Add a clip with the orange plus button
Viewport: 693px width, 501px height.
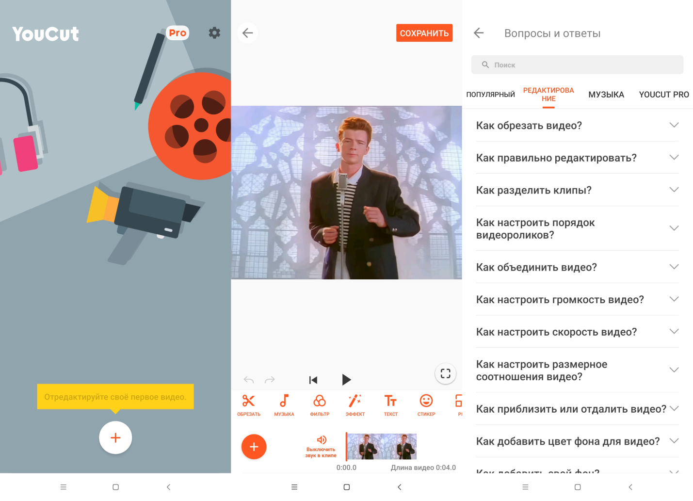[x=254, y=447]
